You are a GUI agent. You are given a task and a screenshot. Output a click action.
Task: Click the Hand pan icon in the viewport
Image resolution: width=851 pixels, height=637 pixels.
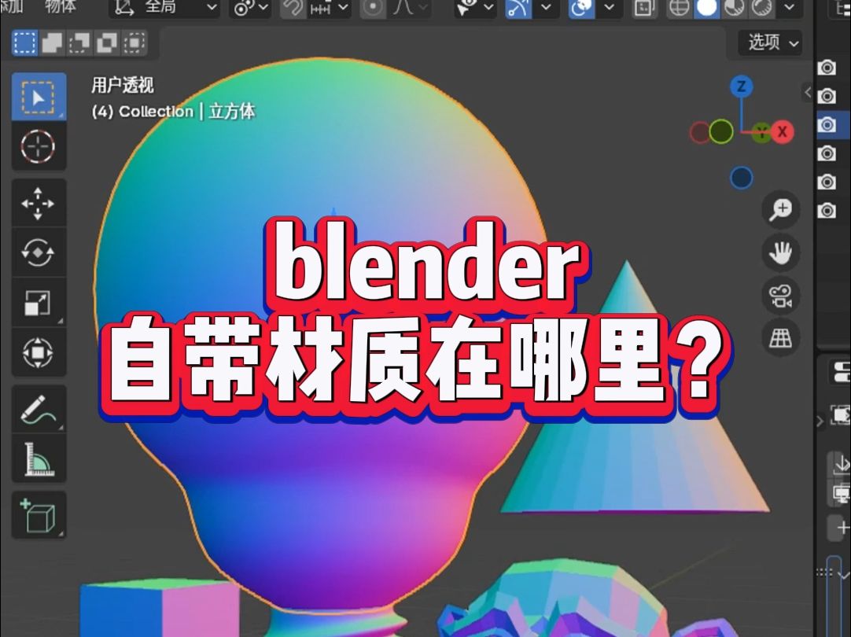(x=780, y=252)
